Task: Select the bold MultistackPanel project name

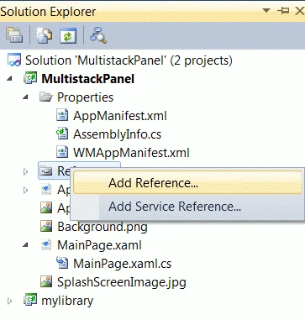Action: pyautogui.click(x=88, y=79)
